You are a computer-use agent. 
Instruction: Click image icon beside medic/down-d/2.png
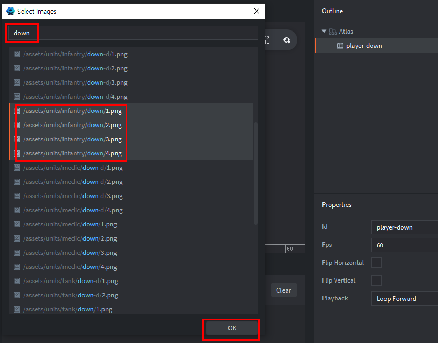click(x=17, y=182)
